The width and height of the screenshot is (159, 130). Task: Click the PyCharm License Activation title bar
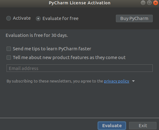click(80, 3)
